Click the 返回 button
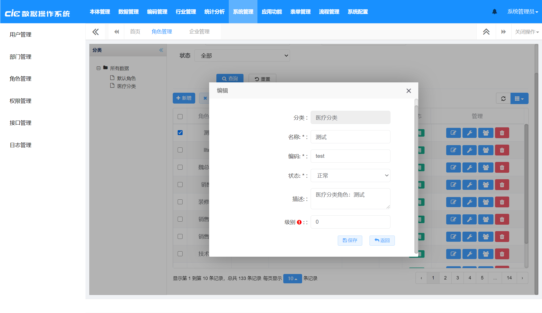 [x=382, y=240]
